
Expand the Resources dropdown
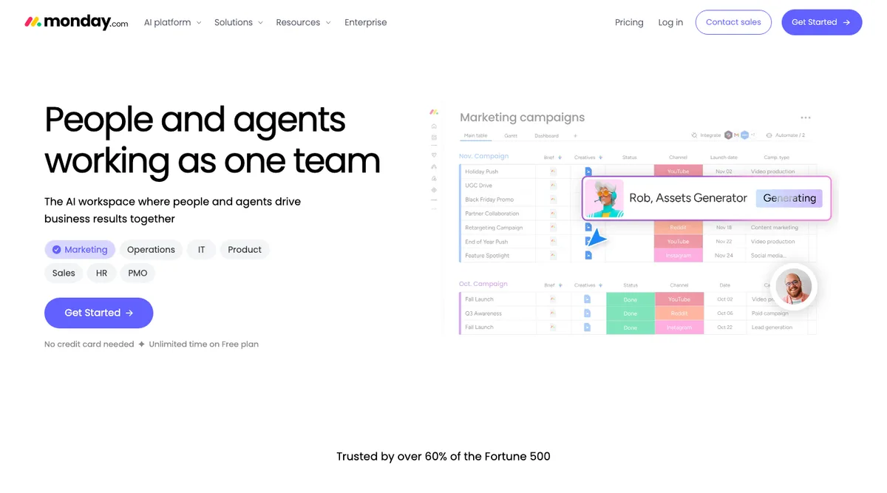(303, 22)
